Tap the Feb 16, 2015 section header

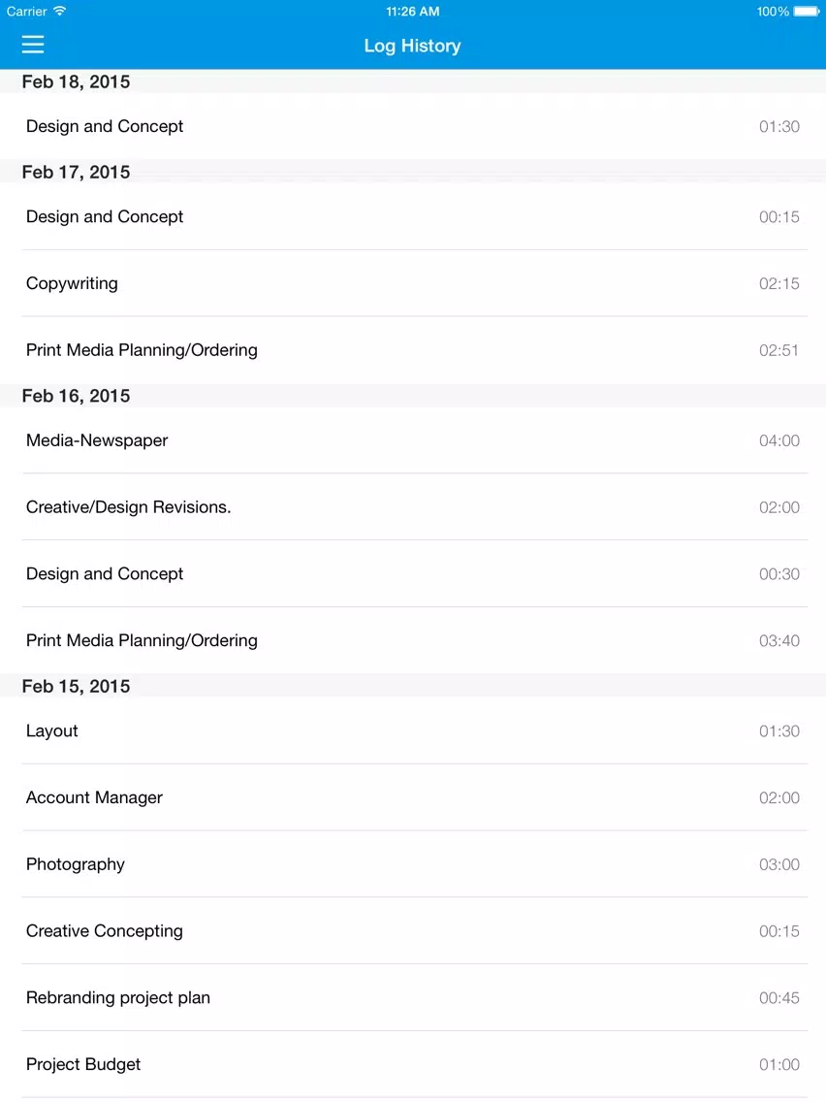[x=413, y=396]
